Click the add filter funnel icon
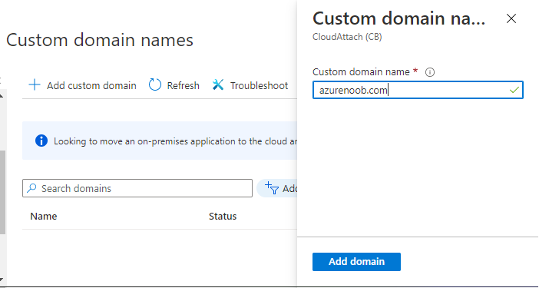The height and width of the screenshot is (288, 539). click(x=272, y=188)
